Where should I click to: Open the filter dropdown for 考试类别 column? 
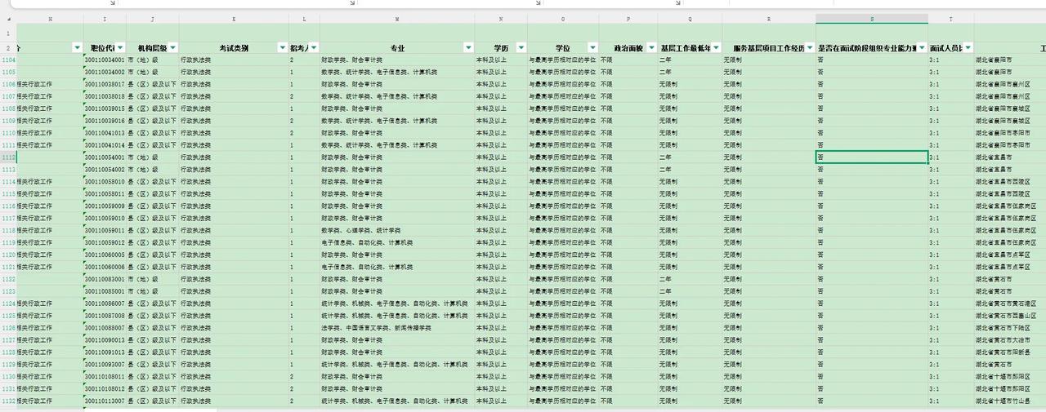click(x=283, y=48)
